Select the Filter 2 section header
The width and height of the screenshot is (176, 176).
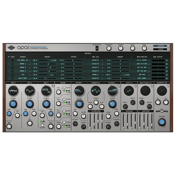(x=112, y=83)
